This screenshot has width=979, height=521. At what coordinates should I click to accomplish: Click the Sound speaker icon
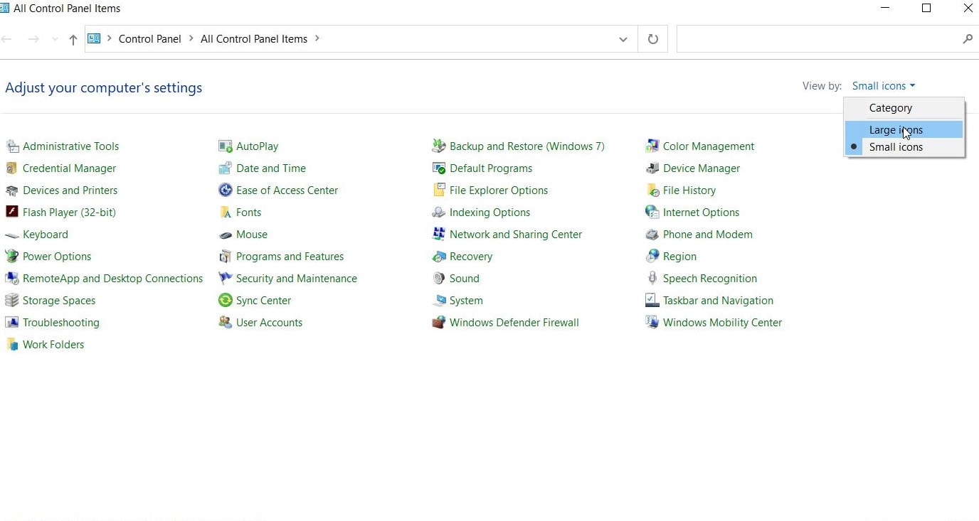439,279
